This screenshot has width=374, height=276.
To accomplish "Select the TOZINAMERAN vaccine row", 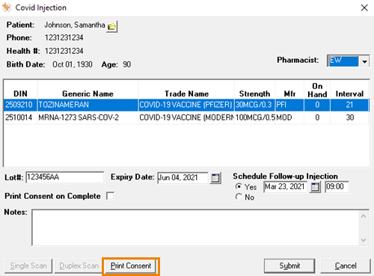I will (x=186, y=105).
